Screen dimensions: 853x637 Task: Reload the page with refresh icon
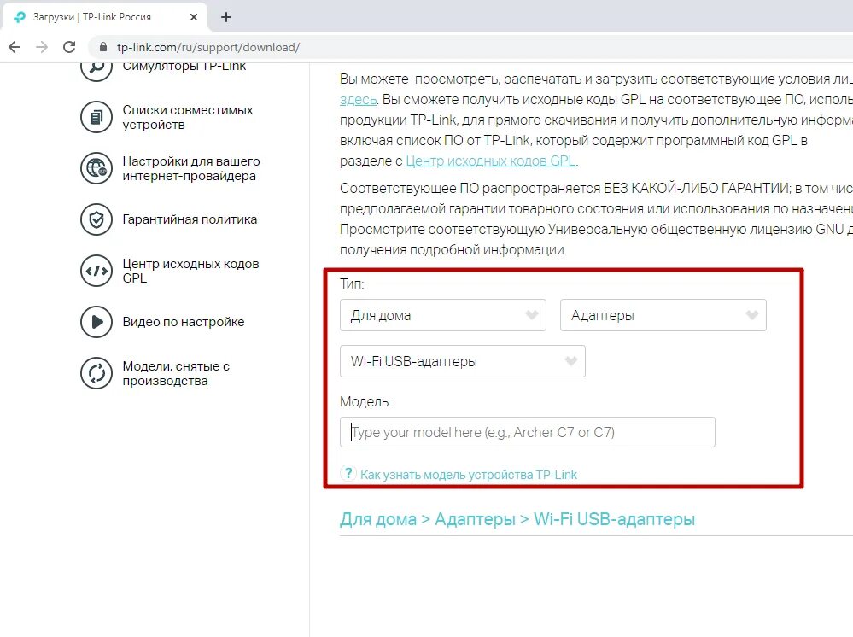click(69, 47)
